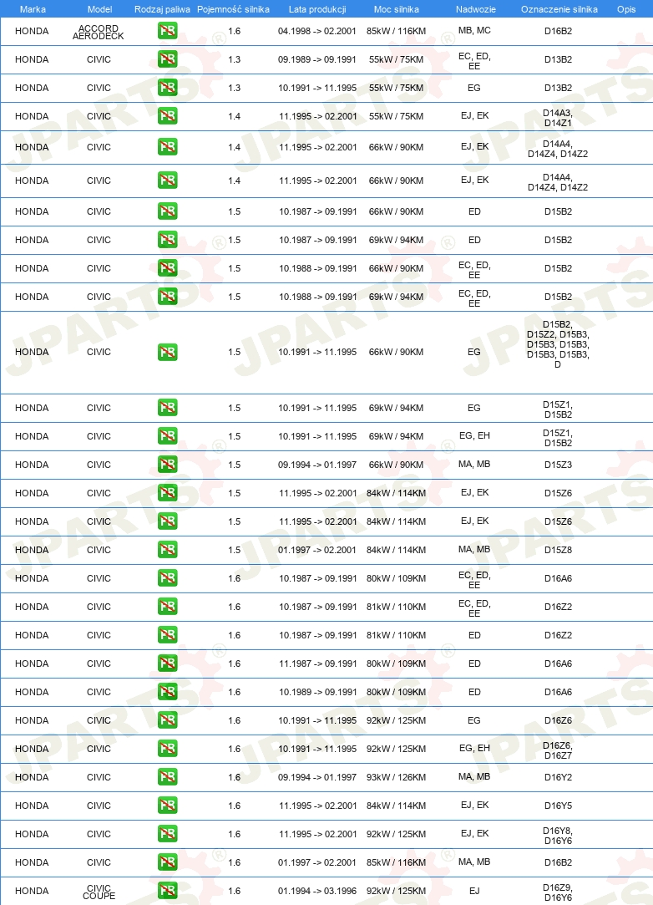The height and width of the screenshot is (905, 653).
Task: Click engine codes D16Z9, D16Y6
Action: [558, 892]
